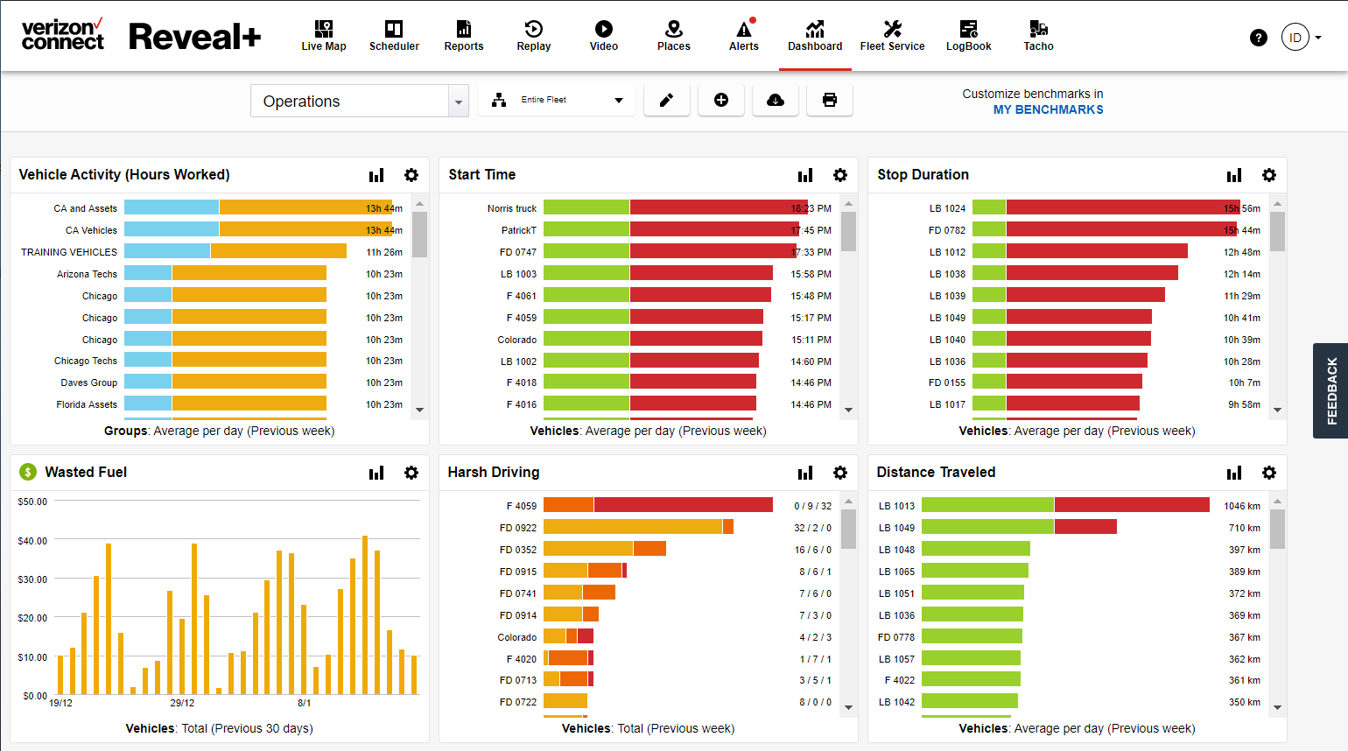This screenshot has width=1348, height=751.
Task: Toggle chart view on Distance Traveled widget
Action: [x=1233, y=473]
